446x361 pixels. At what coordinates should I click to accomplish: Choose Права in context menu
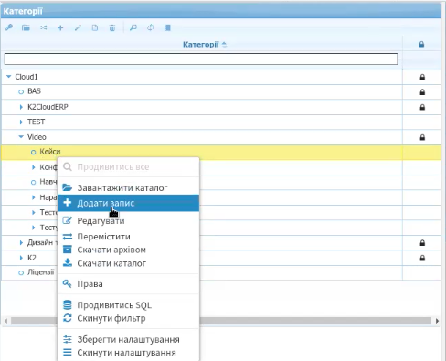[x=128, y=284]
